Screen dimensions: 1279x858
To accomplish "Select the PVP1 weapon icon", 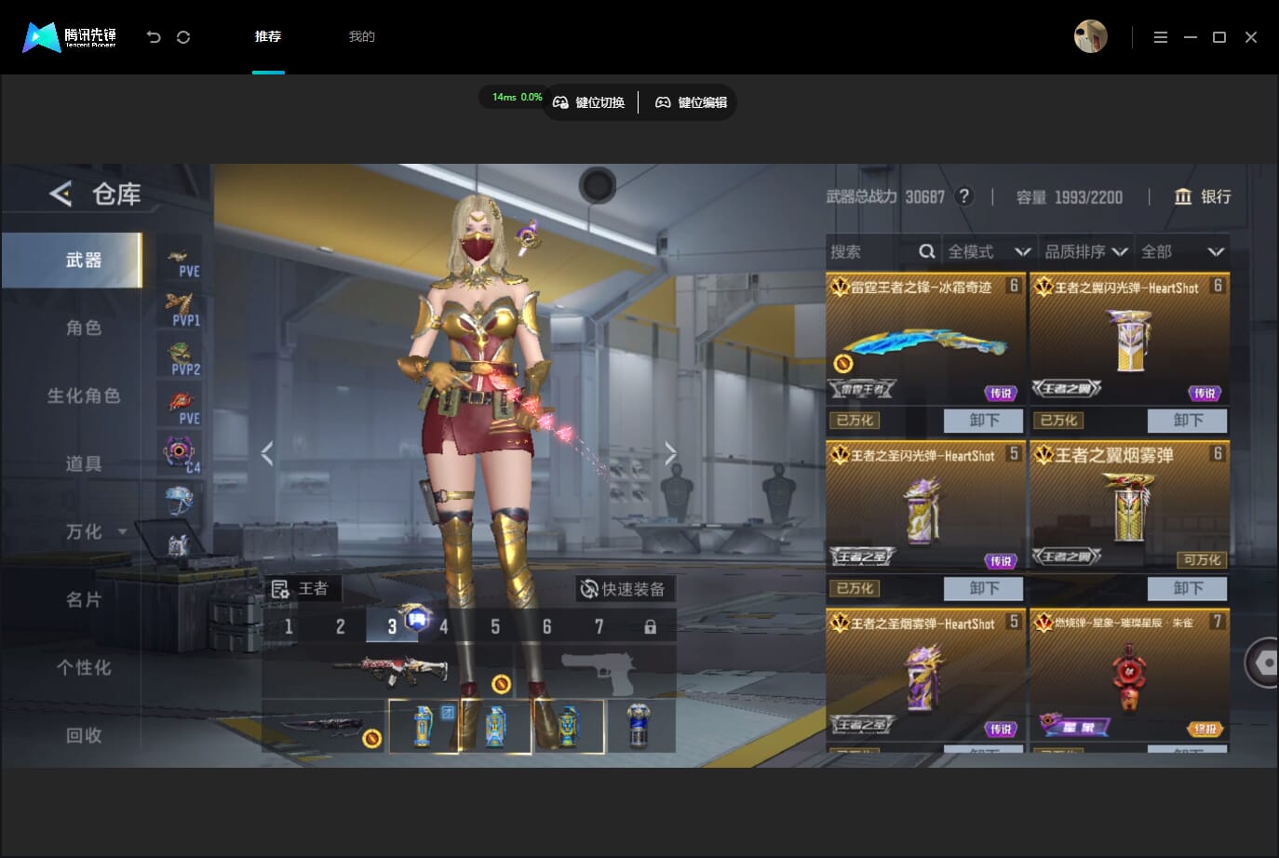I will [181, 309].
